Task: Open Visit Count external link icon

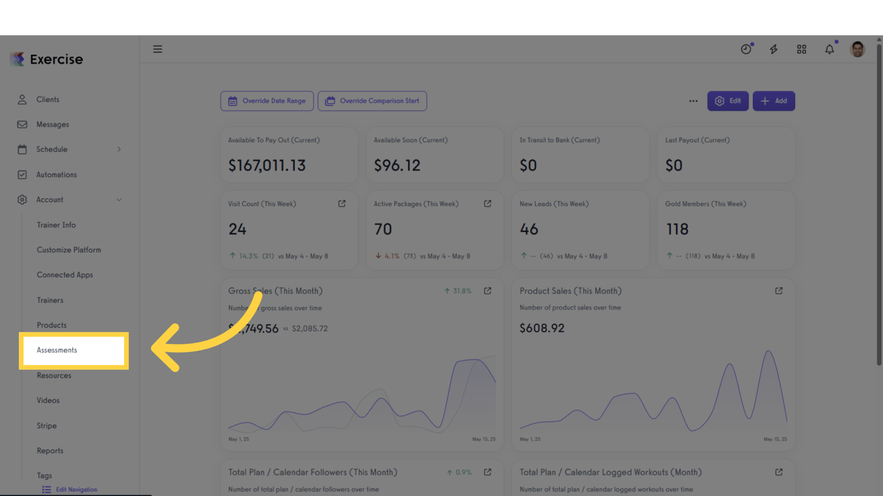Action: point(342,203)
